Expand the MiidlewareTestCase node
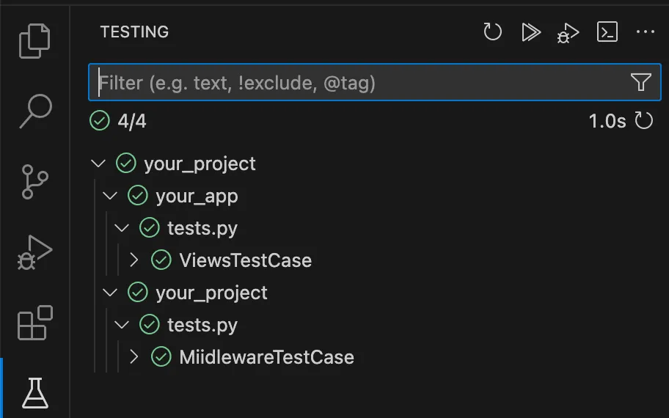669x418 pixels. tap(134, 357)
